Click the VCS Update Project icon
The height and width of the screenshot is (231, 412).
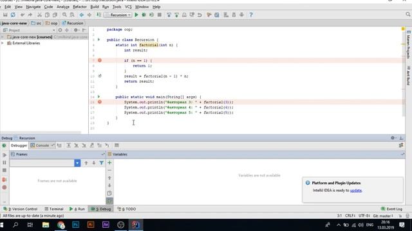169,15
